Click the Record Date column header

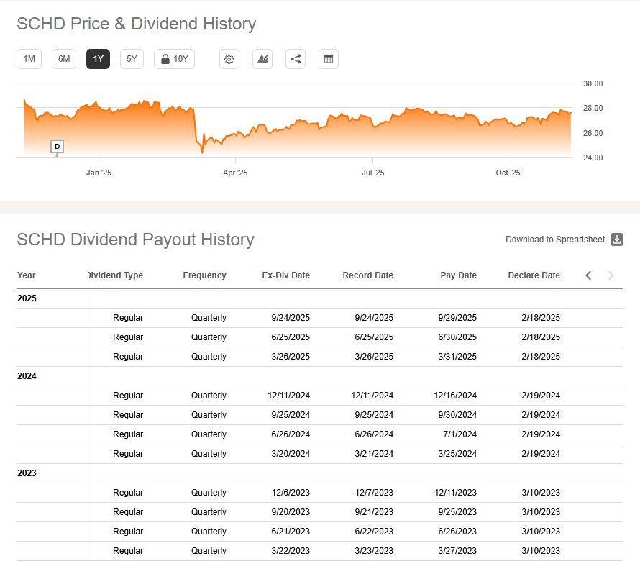point(367,275)
